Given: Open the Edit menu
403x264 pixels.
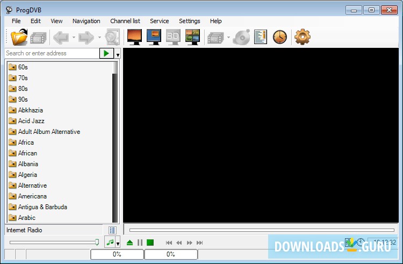Looking at the screenshot, I should point(35,21).
